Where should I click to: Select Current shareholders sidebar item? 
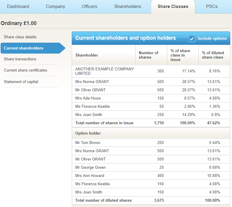24,48
